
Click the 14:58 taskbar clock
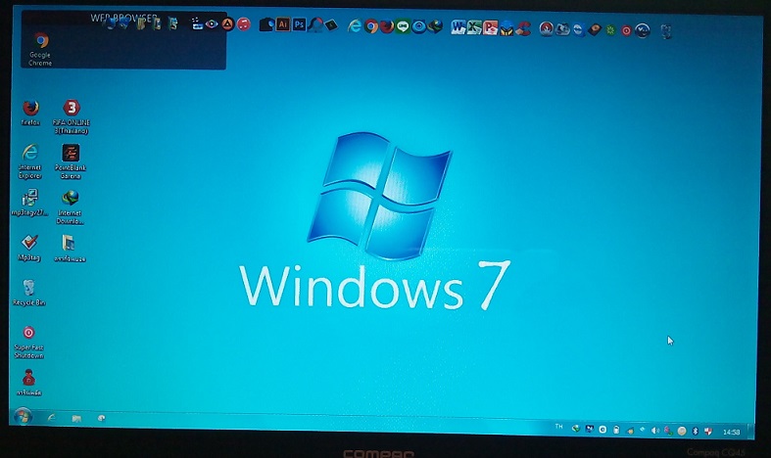coord(731,432)
